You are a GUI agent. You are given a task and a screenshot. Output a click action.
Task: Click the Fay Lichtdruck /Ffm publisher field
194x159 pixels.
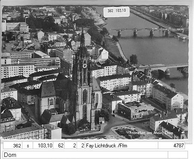pyautogui.click(x=121, y=146)
